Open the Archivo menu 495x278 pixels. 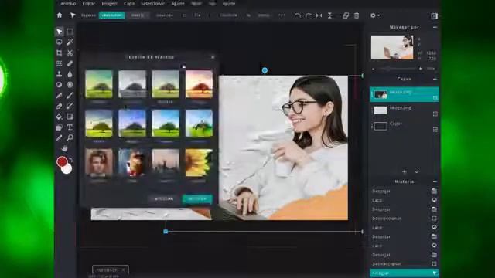point(68,4)
